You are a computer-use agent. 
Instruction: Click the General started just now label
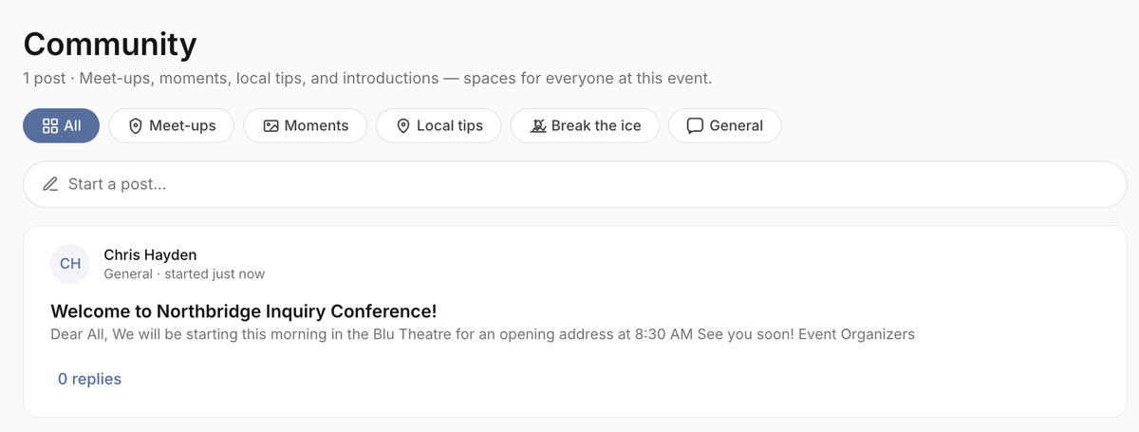(184, 273)
